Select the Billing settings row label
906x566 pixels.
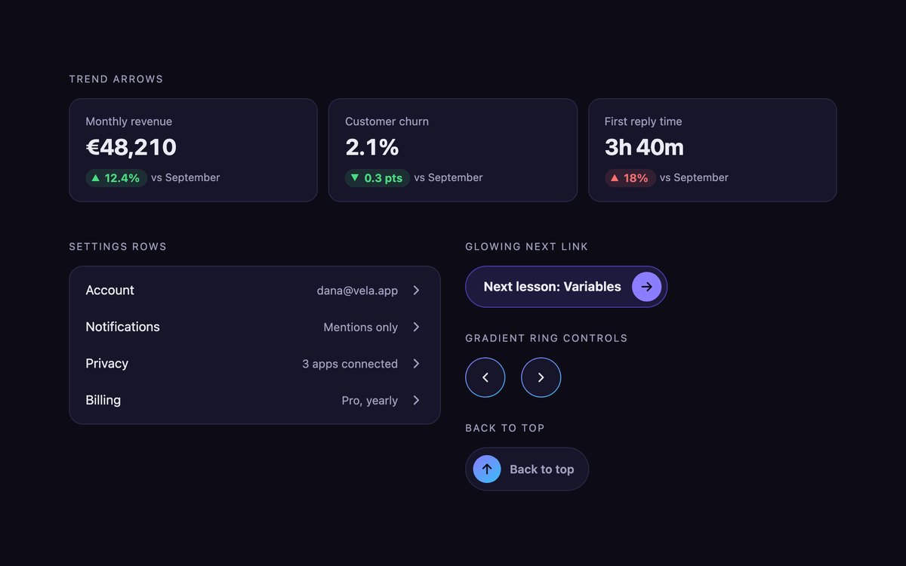coord(103,400)
